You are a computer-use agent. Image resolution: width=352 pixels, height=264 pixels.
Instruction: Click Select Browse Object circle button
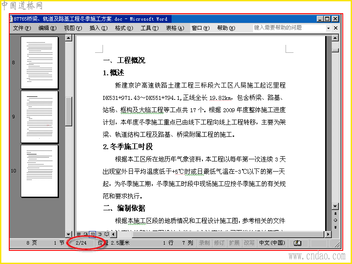pos(335,220)
